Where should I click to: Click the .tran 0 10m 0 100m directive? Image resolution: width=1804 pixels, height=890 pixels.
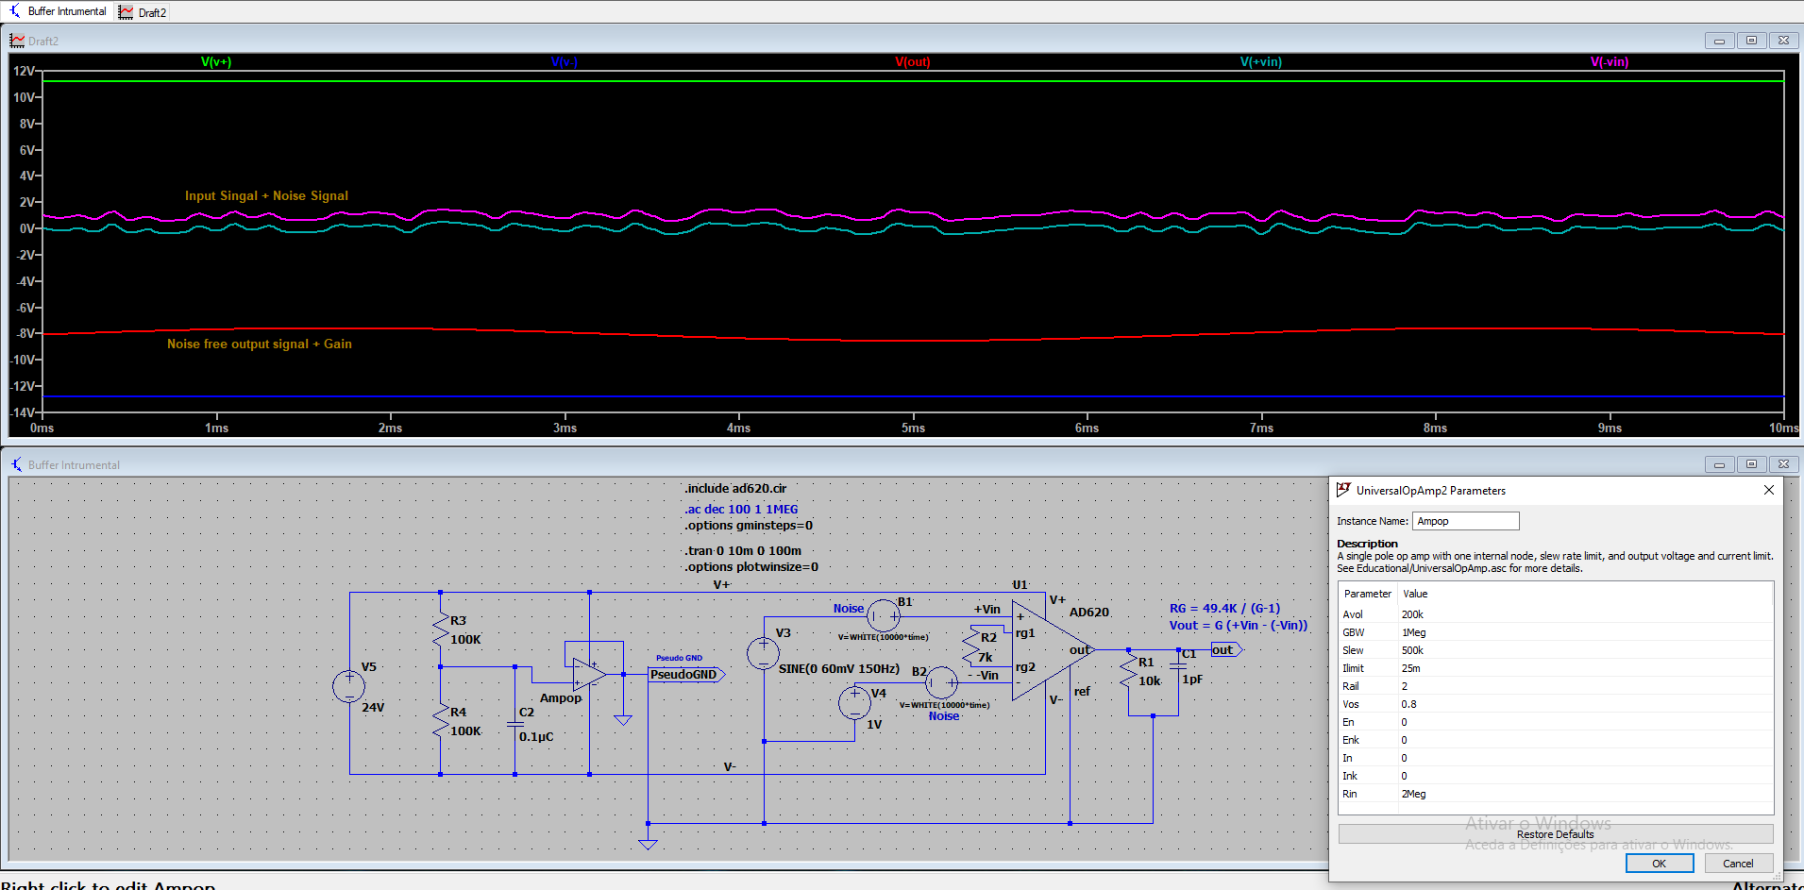point(743,551)
